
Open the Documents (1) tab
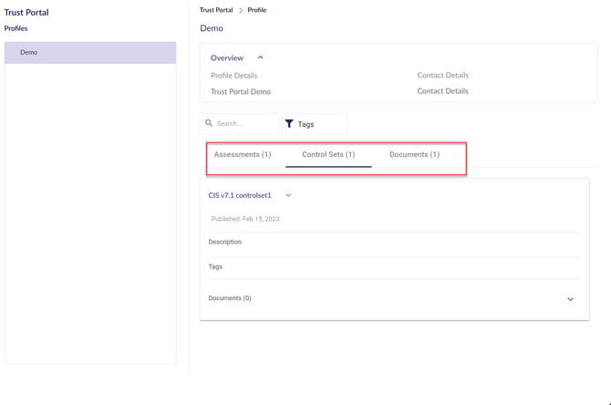click(x=414, y=154)
